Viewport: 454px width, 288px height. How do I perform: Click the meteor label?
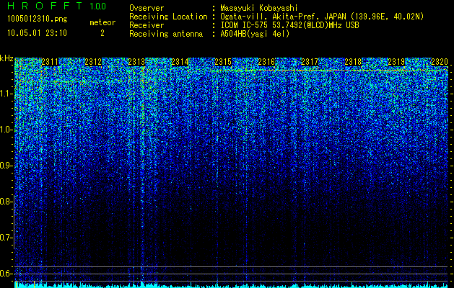coord(102,22)
